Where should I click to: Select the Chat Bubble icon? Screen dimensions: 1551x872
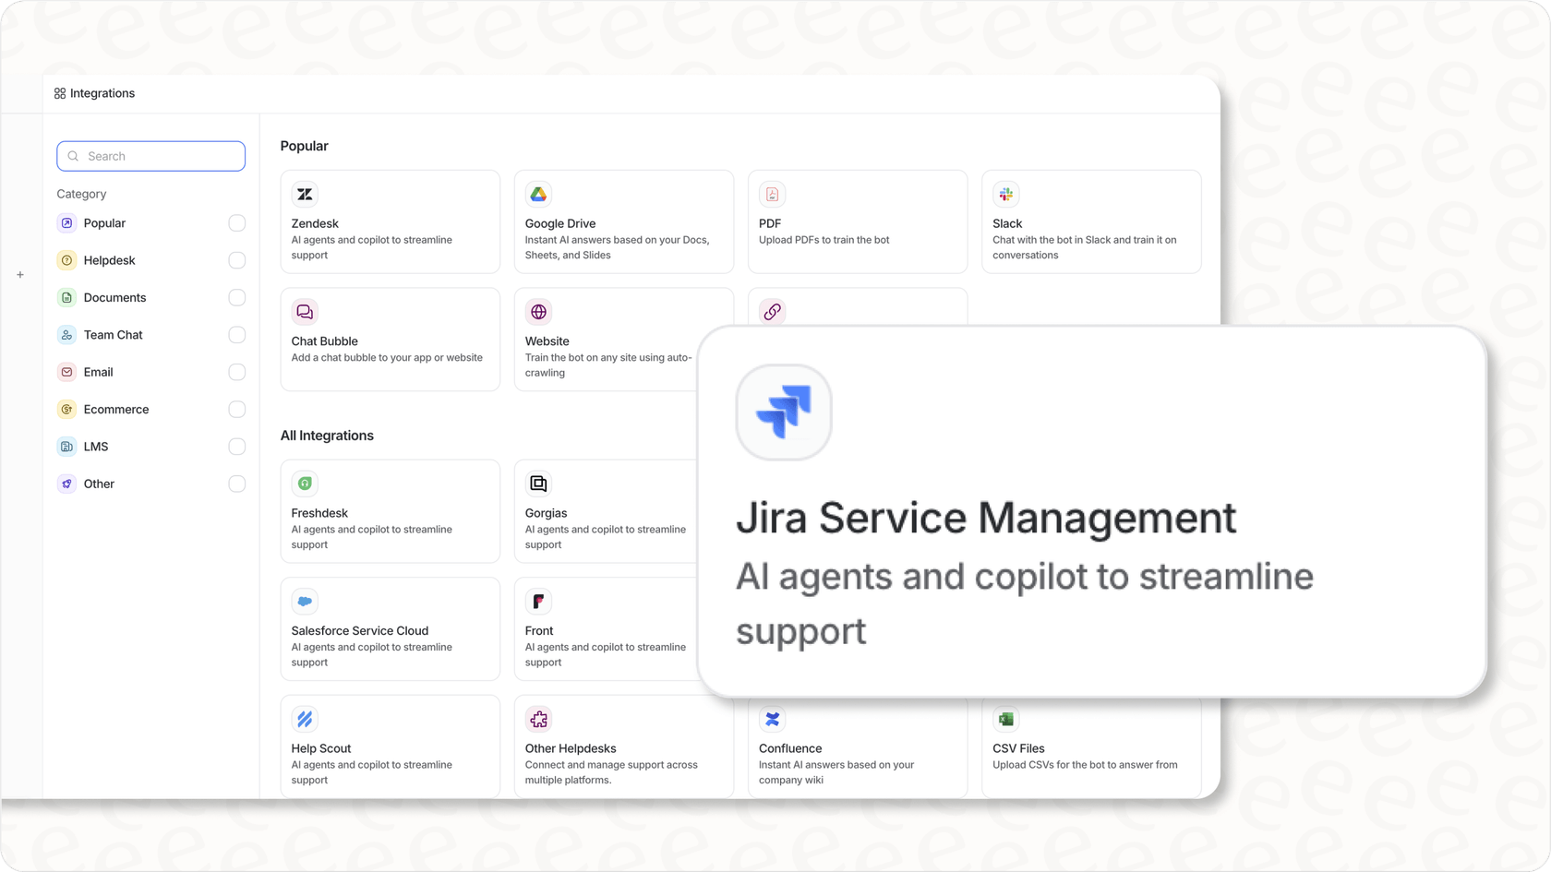click(x=305, y=312)
